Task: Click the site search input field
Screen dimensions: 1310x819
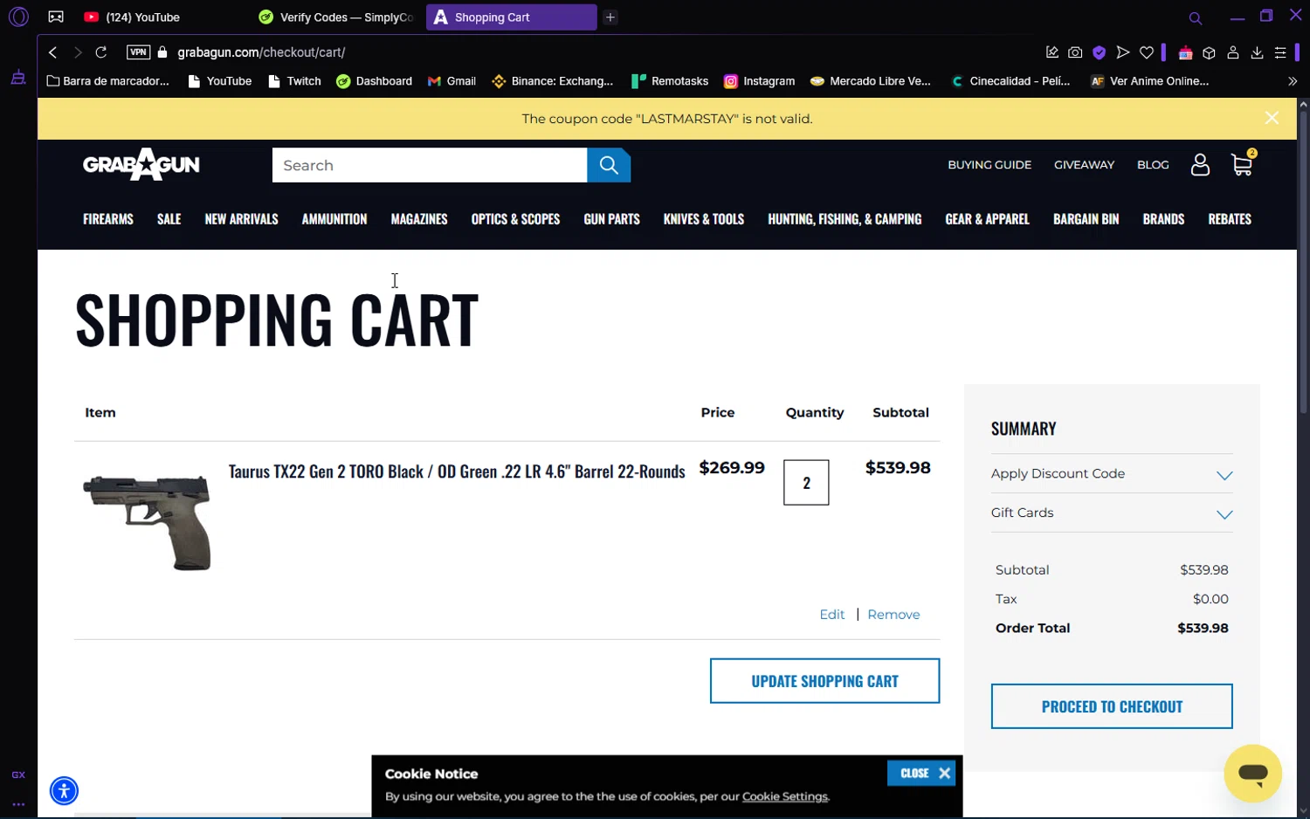Action: click(x=430, y=165)
